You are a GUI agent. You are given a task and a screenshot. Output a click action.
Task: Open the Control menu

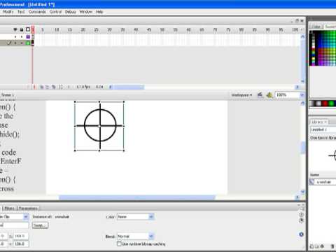pyautogui.click(x=55, y=12)
